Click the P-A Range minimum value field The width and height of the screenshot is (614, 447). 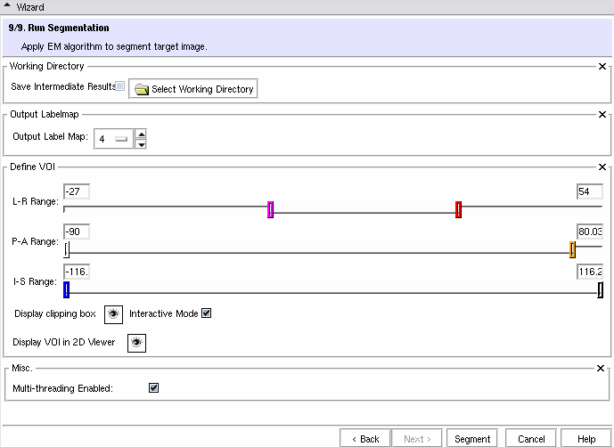(77, 232)
